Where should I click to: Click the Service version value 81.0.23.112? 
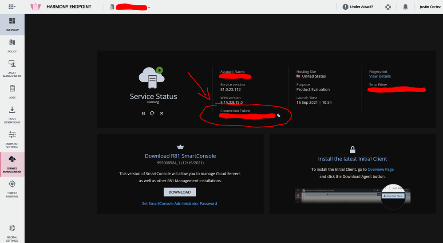(x=230, y=90)
